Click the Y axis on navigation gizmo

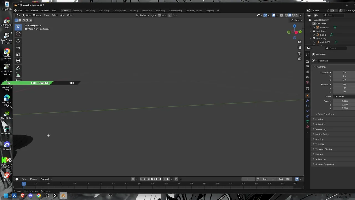click(x=300, y=32)
